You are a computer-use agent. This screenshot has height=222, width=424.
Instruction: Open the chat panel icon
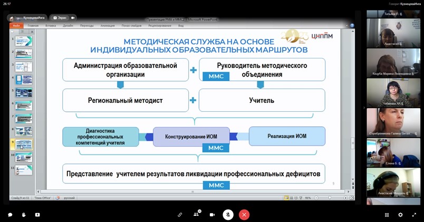tap(10, 215)
